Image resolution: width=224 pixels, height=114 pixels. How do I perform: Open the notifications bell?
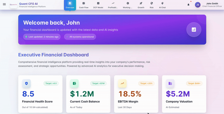pos(188,5)
